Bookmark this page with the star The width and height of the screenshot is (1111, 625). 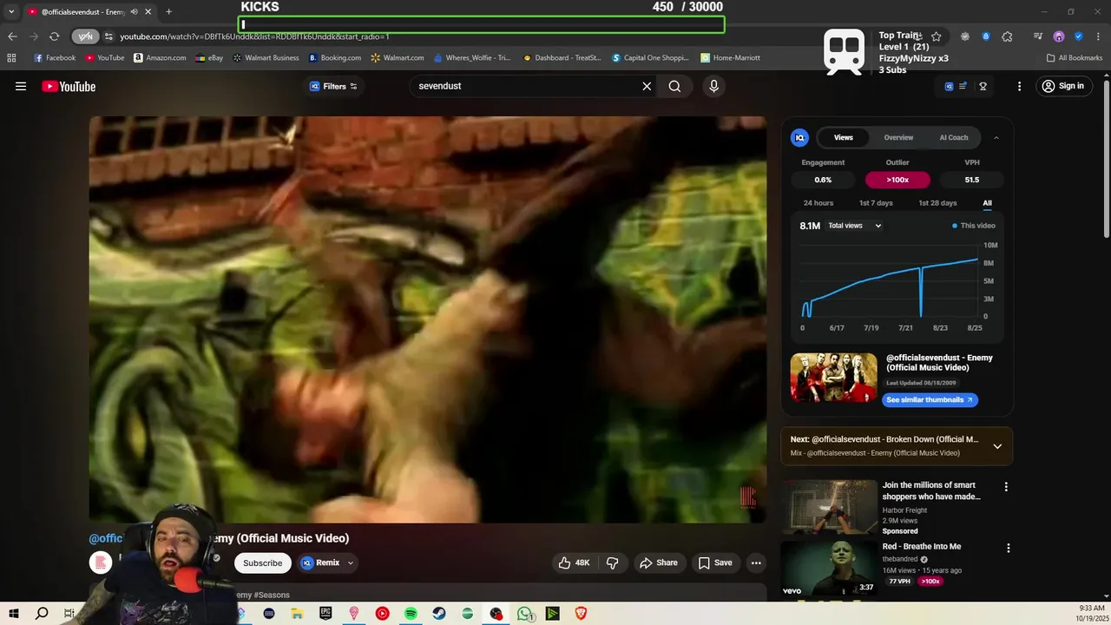coord(937,36)
